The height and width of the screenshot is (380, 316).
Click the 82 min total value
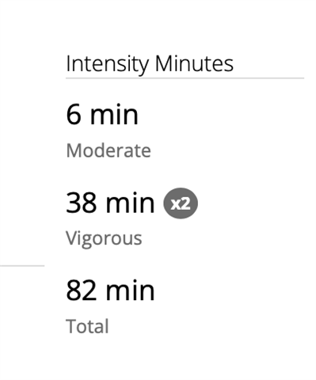[x=110, y=291]
